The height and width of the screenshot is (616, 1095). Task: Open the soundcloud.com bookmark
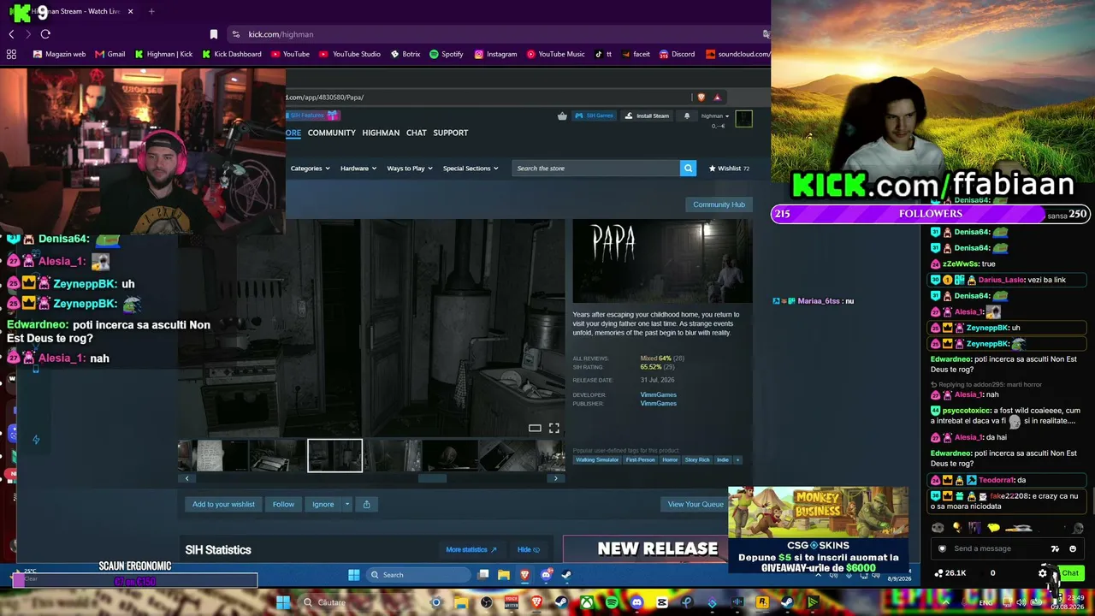[737, 54]
